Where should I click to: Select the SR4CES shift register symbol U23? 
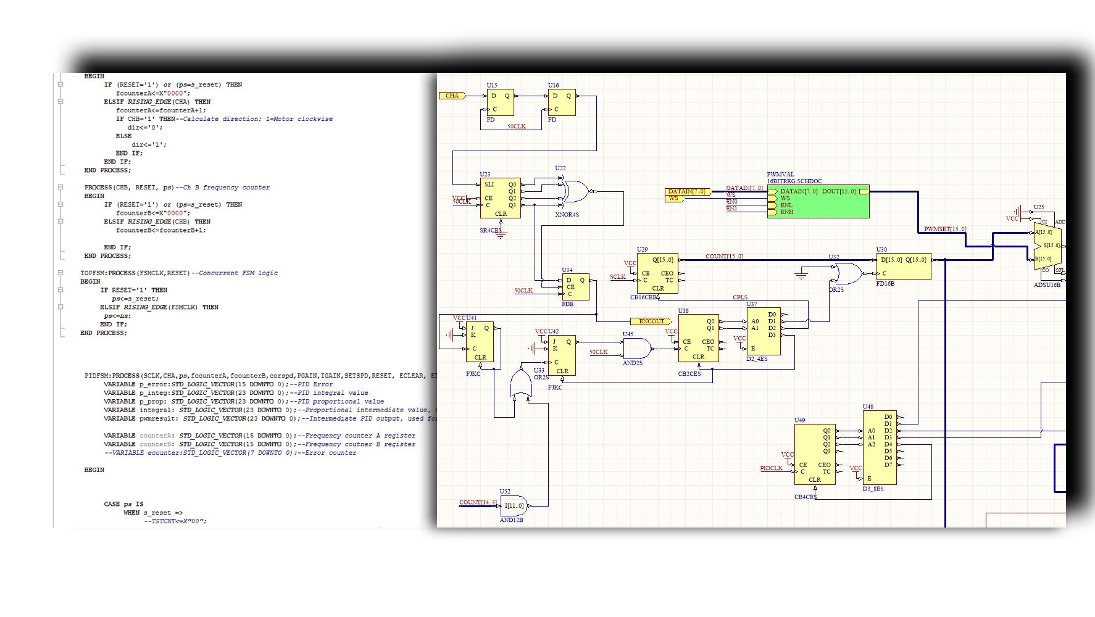[500, 199]
